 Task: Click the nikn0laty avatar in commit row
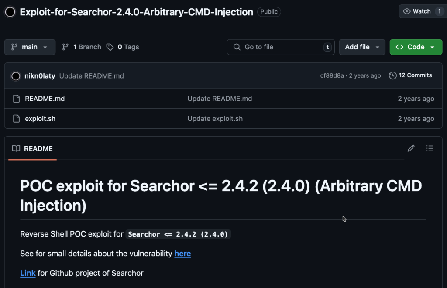(x=16, y=76)
